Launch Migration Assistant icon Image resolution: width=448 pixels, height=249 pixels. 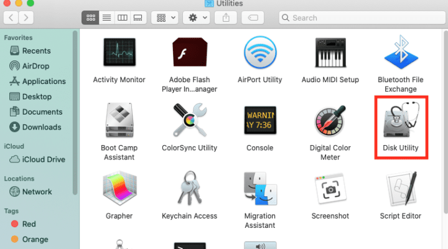pos(260,189)
